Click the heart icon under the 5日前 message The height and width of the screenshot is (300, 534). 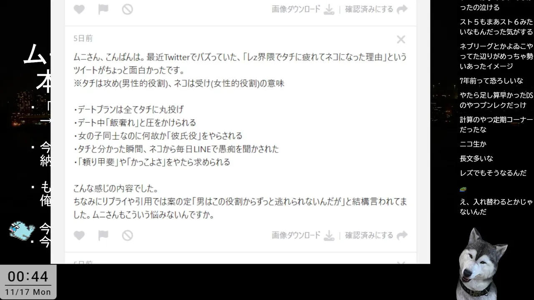pos(79,235)
